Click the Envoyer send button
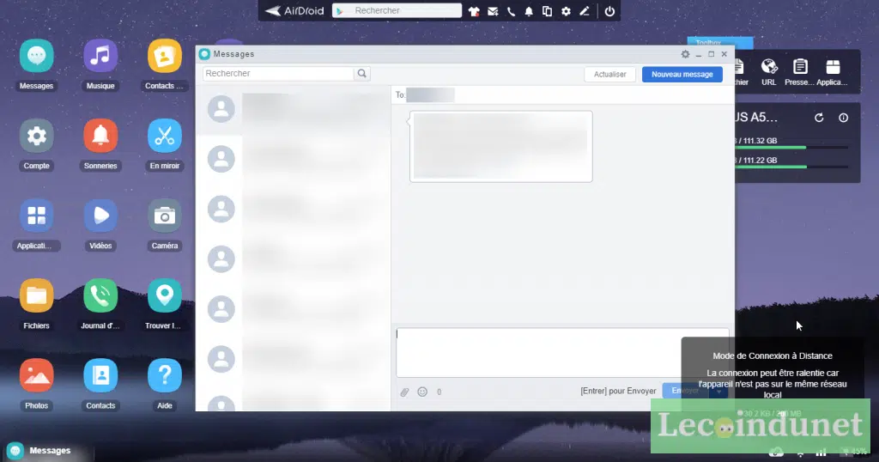The height and width of the screenshot is (462, 879). pyautogui.click(x=685, y=391)
